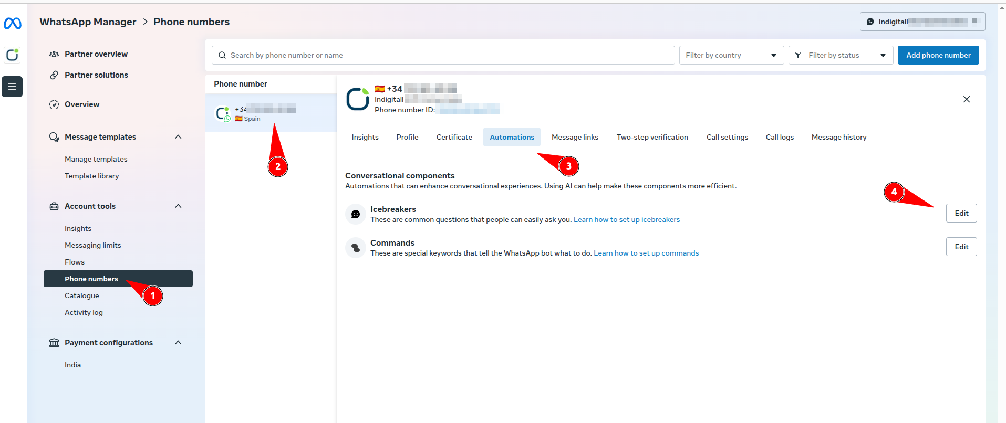
Task: Click the filter funnel icon
Action: pos(798,55)
